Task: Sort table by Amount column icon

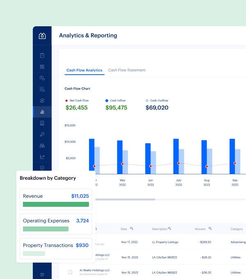Action: click(x=210, y=229)
